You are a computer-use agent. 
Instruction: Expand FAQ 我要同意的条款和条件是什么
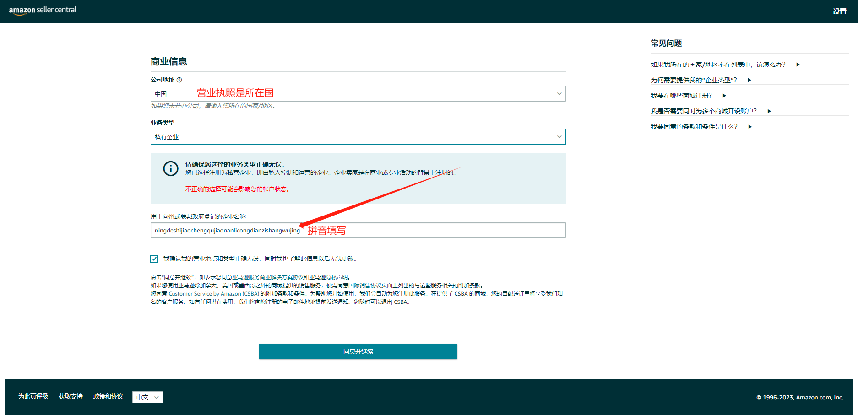(x=701, y=127)
